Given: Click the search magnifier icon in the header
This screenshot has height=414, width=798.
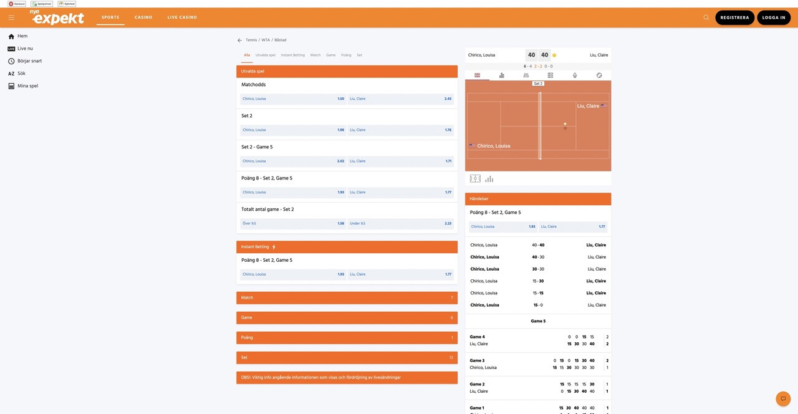Looking at the screenshot, I should pos(706,17).
